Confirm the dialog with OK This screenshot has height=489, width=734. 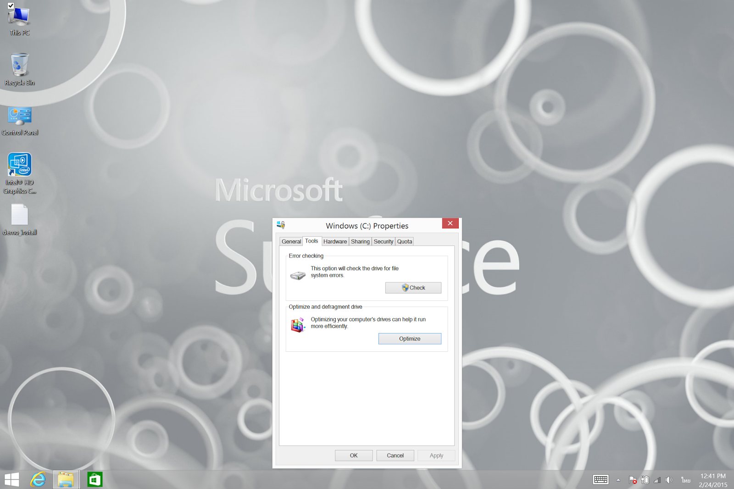pyautogui.click(x=354, y=456)
